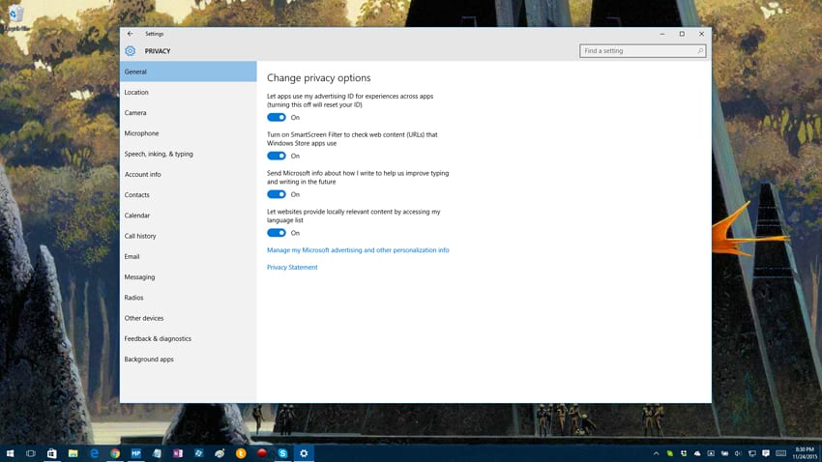
Task: Click the Find a setting search box
Action: tap(643, 51)
